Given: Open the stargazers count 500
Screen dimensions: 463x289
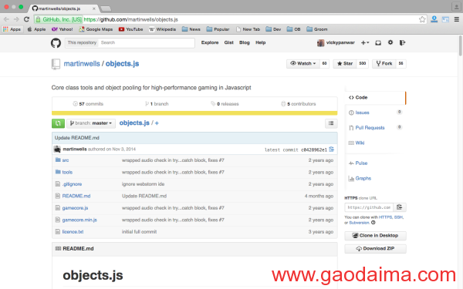Looking at the screenshot, I should [x=363, y=64].
